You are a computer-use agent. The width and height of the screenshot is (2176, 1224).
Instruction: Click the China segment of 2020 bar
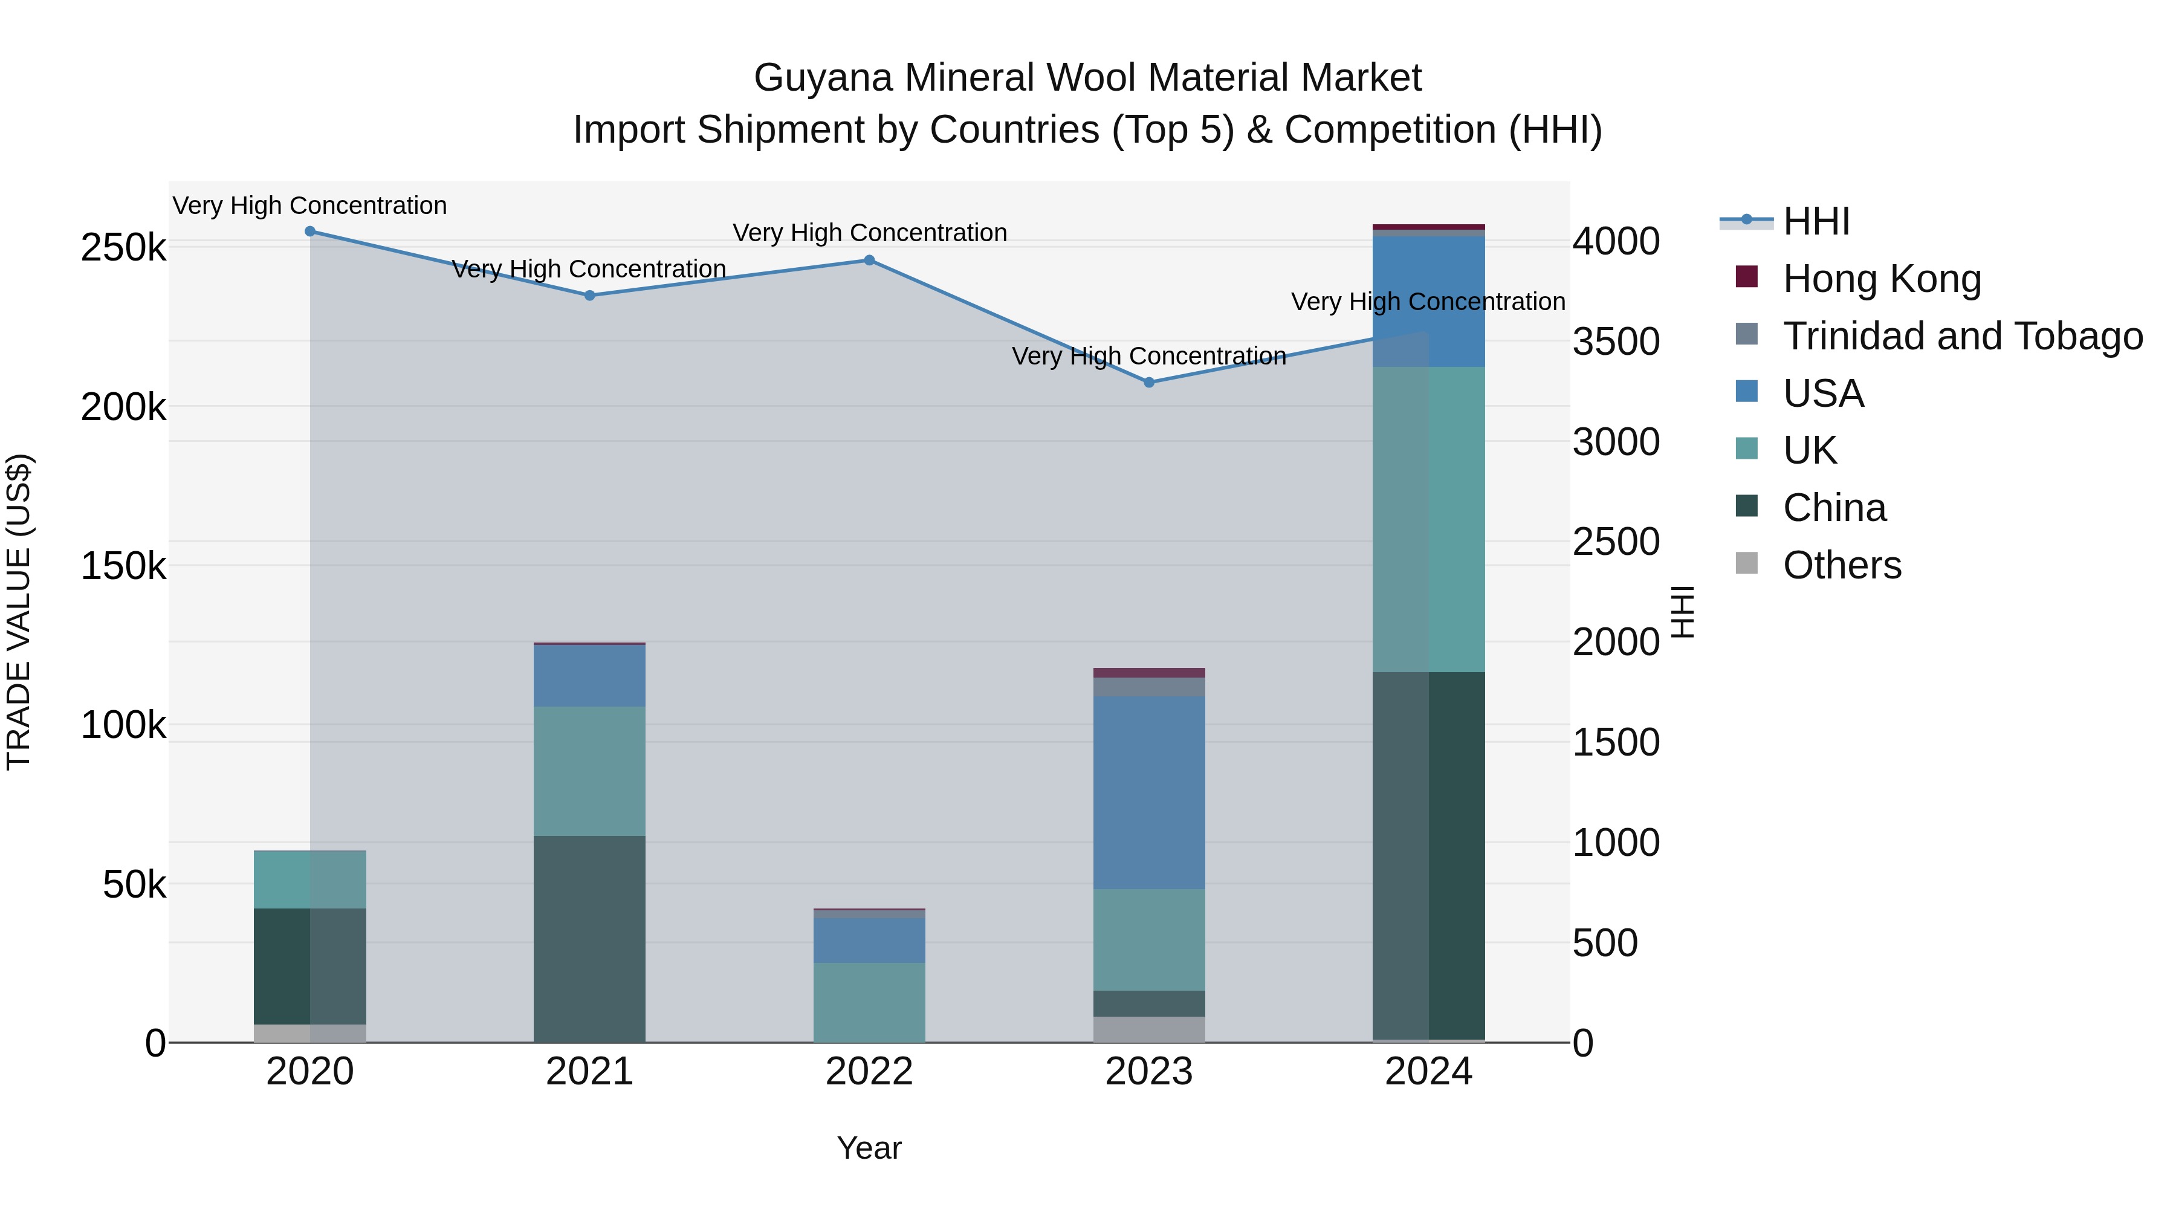pyautogui.click(x=310, y=967)
